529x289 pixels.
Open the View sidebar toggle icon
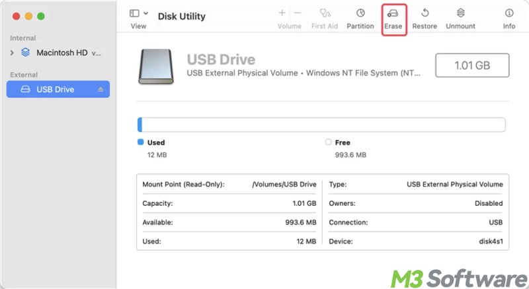pos(134,13)
